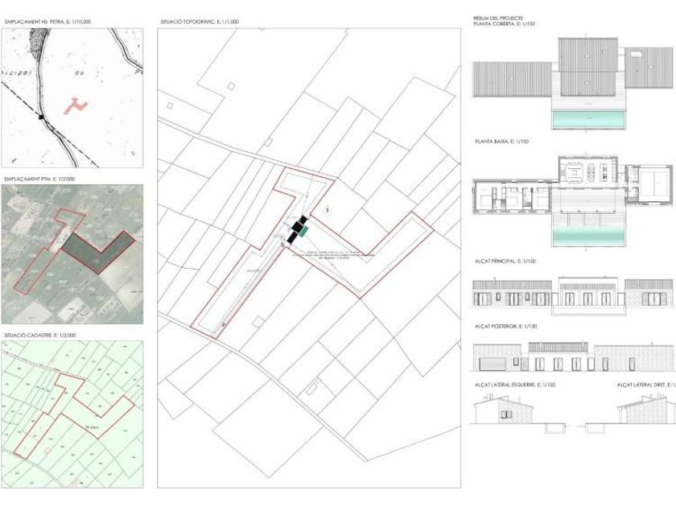Image resolution: width=676 pixels, height=507 pixels.
Task: Click the turquoise pool in the roof plan
Action: click(588, 120)
